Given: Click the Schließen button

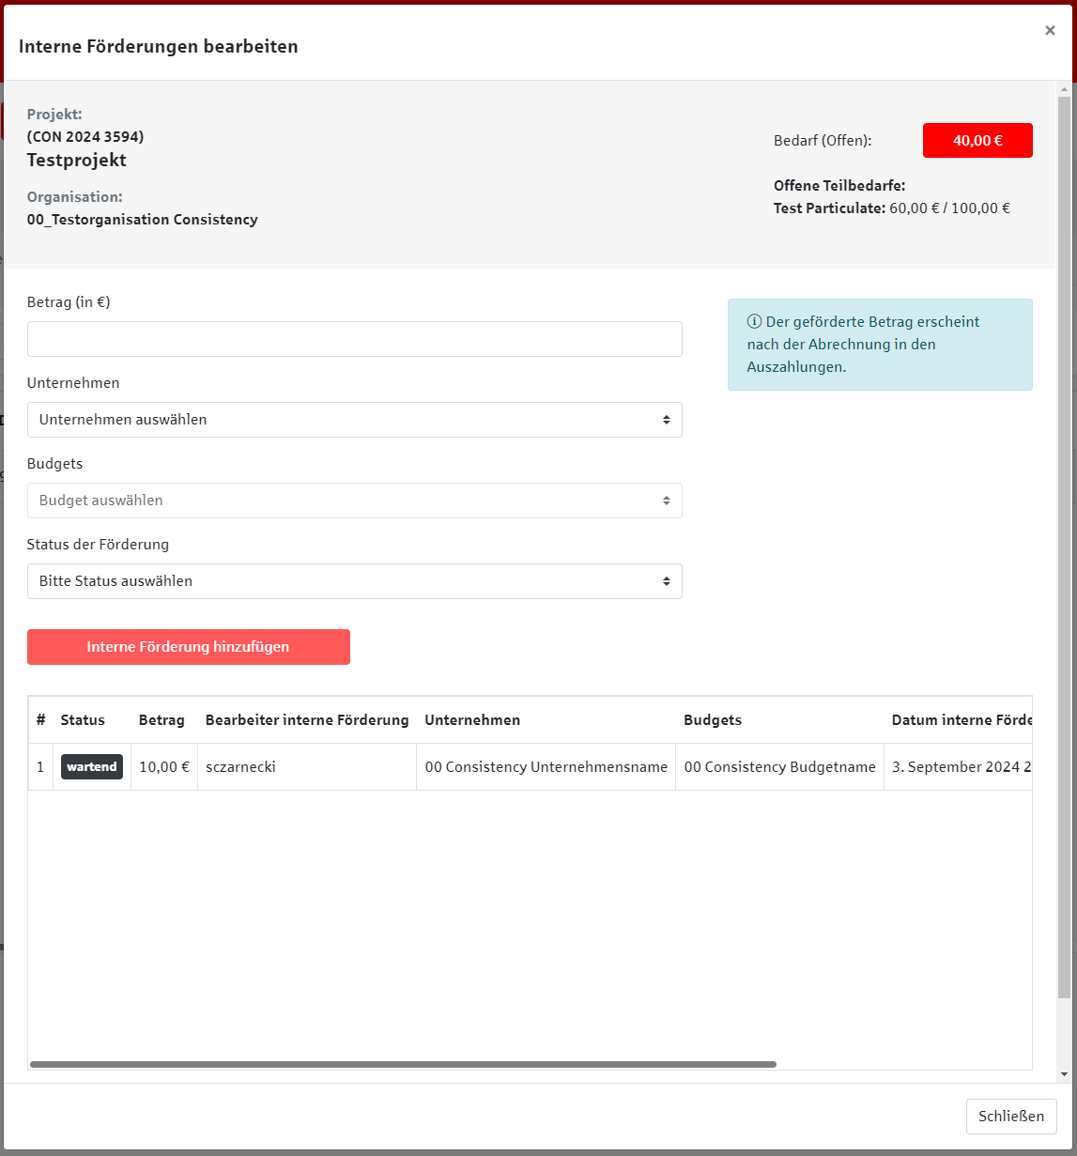Looking at the screenshot, I should point(1010,1116).
